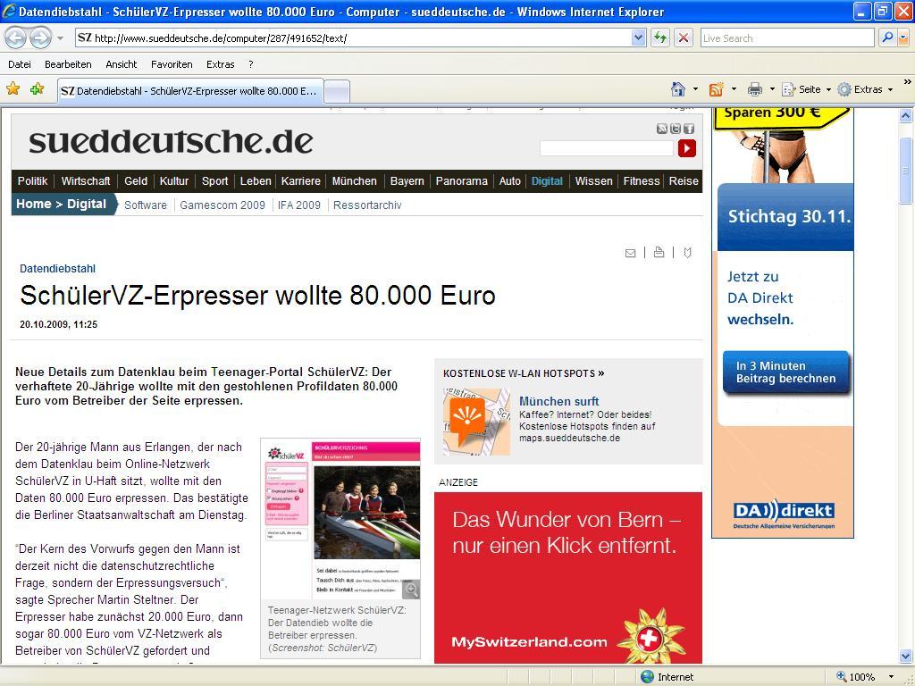
Task: Click the Kostenlose W-LAN Hotspots heading
Action: [524, 373]
